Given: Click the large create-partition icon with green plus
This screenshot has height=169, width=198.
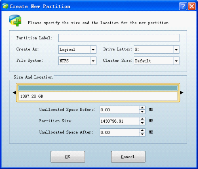Looking at the screenshot, I should click(15, 21).
